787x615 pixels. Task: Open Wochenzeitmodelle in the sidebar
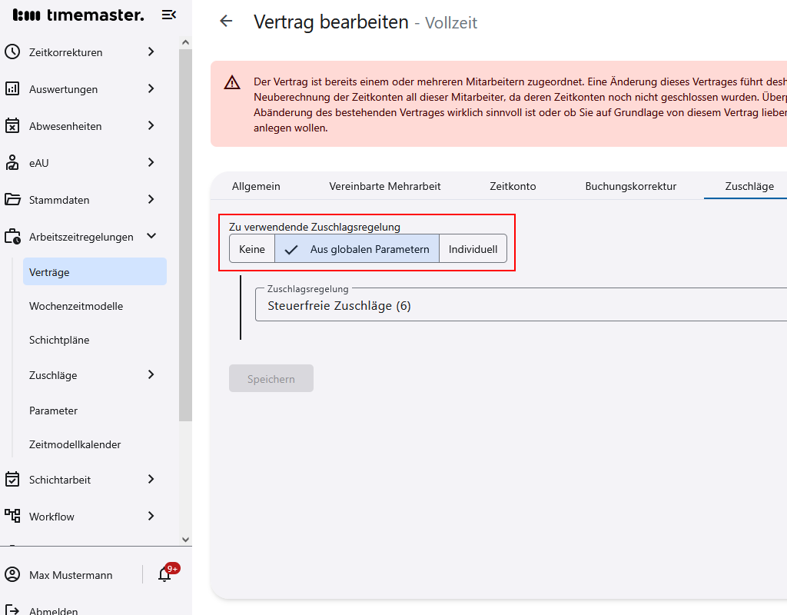point(76,306)
